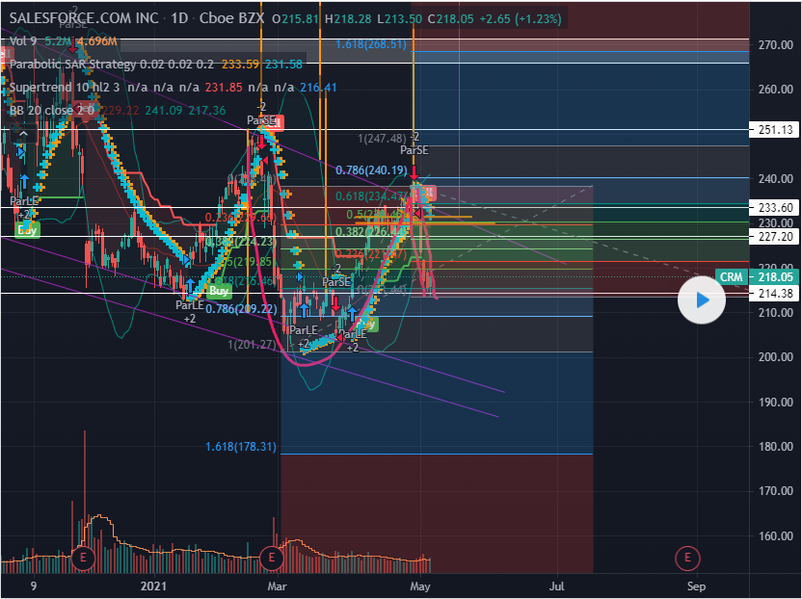Open the earnings E marker left of 2021

click(83, 558)
